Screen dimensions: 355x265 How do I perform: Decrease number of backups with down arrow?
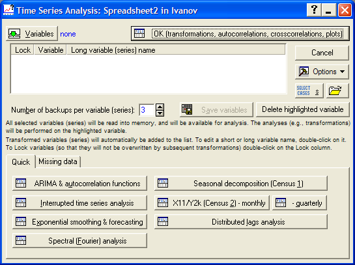(x=160, y=113)
